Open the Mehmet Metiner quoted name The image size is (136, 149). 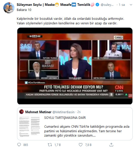click(x=38, y=112)
